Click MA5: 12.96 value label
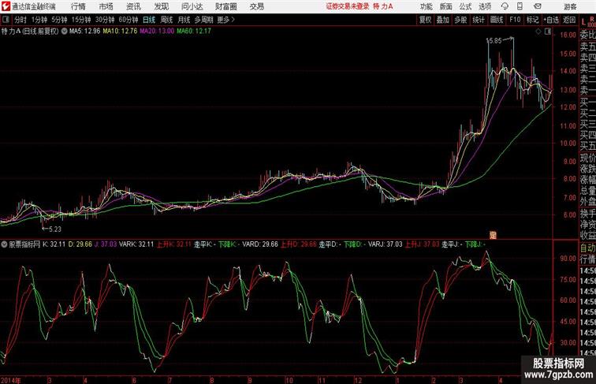596x384 pixels. (85, 32)
